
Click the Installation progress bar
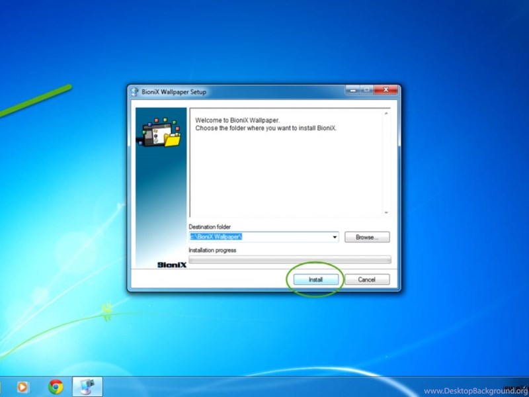click(290, 259)
